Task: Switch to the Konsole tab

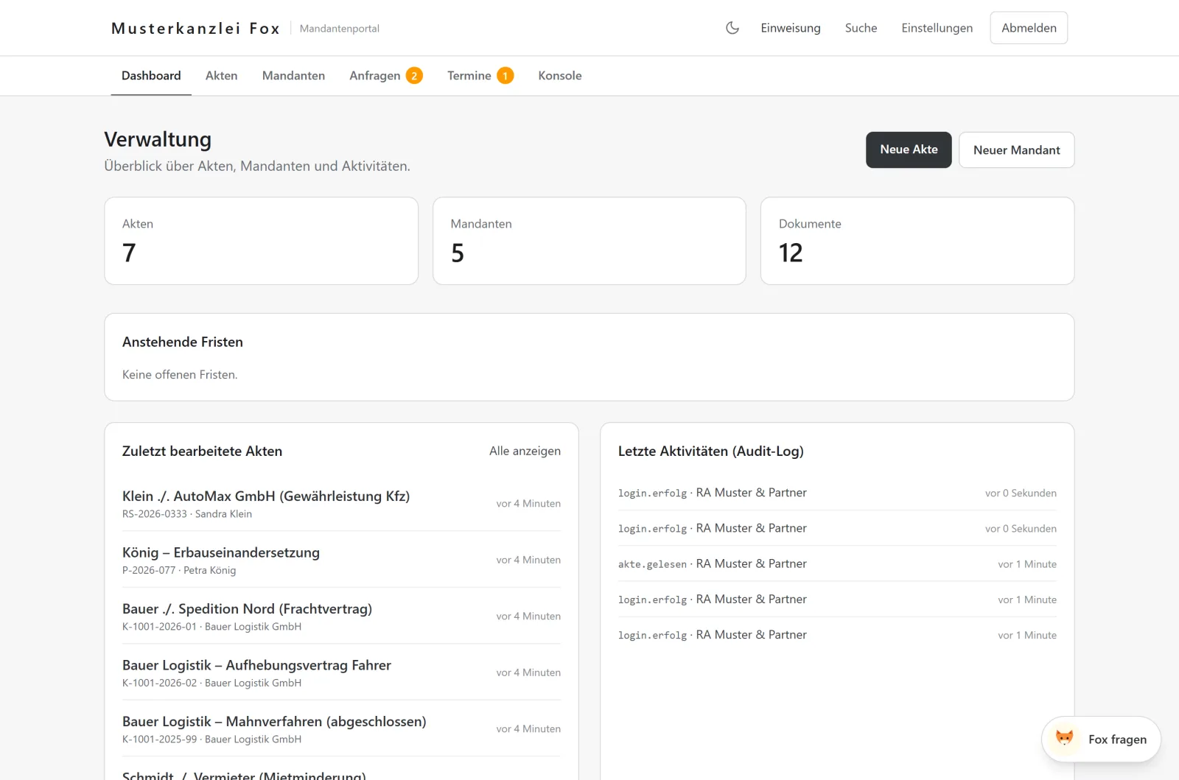Action: [x=560, y=76]
